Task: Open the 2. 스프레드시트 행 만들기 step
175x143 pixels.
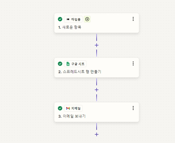Action: tap(80, 72)
